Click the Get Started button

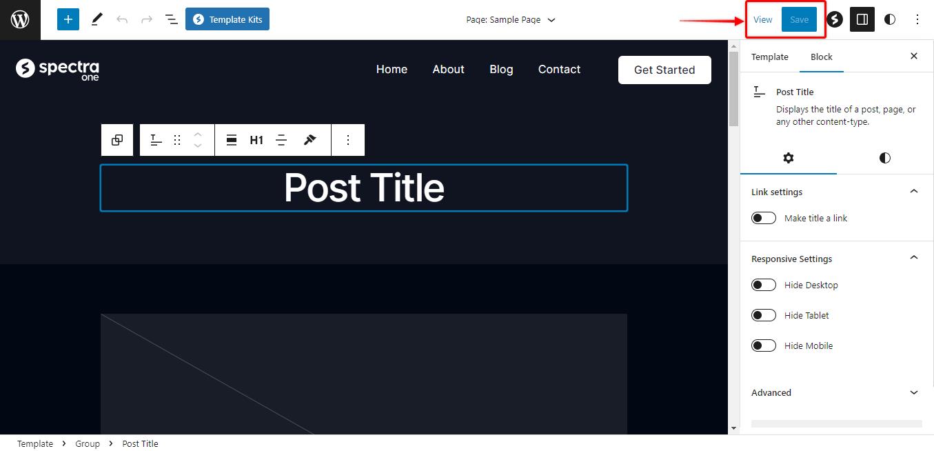[x=664, y=70]
